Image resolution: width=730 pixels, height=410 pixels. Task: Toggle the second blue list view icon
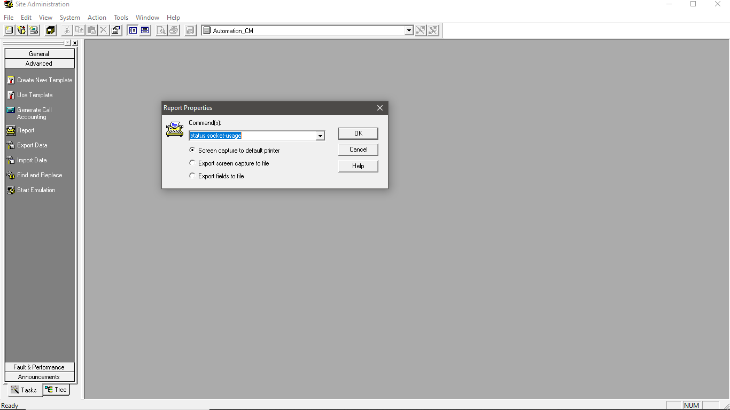(145, 30)
